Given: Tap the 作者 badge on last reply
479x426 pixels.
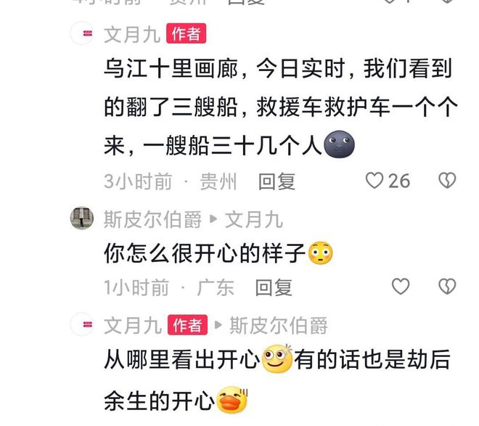Looking at the screenshot, I should 187,325.
